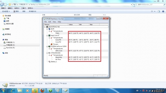Click Explorer forward navigation button
Image resolution: width=166 pixels, height=93 pixels.
(5, 5)
